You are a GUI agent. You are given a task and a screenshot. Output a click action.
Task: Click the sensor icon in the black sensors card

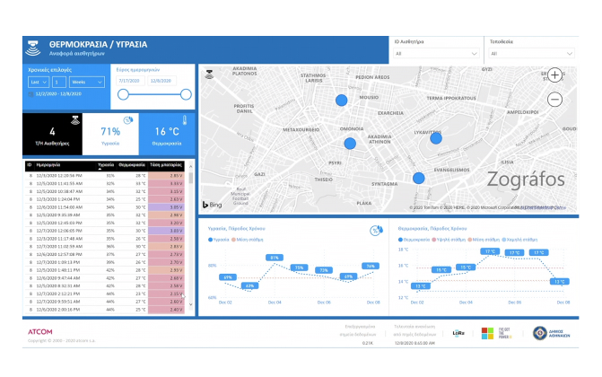pos(75,120)
